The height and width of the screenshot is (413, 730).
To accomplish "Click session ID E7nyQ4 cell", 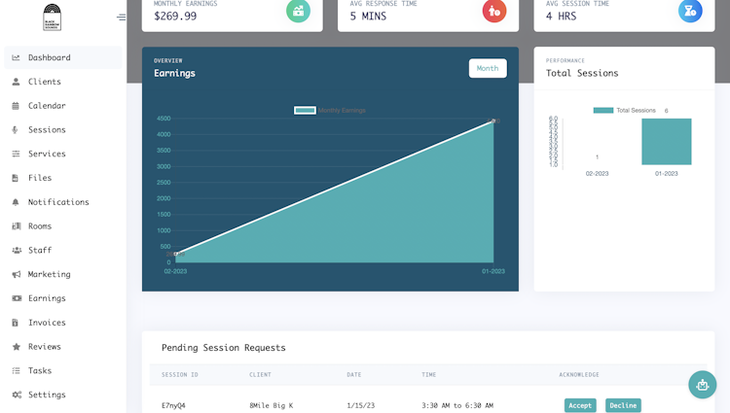I will (x=173, y=405).
